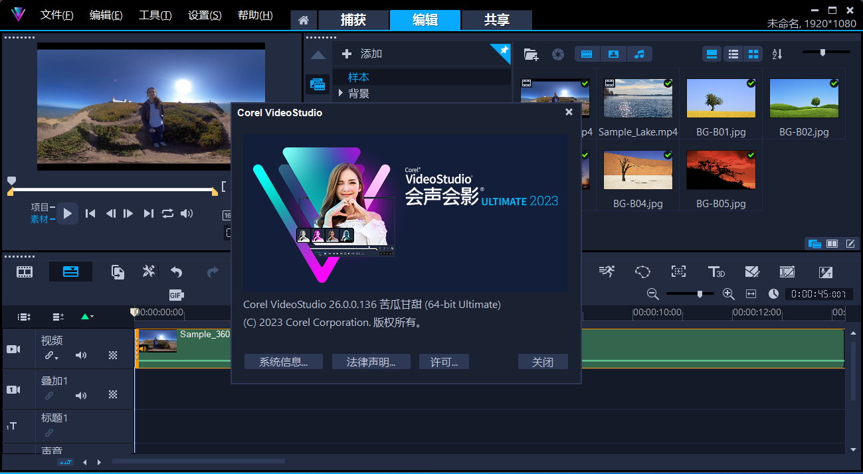Switch to storyboard view filmstrip icon
The height and width of the screenshot is (474, 863).
[25, 272]
